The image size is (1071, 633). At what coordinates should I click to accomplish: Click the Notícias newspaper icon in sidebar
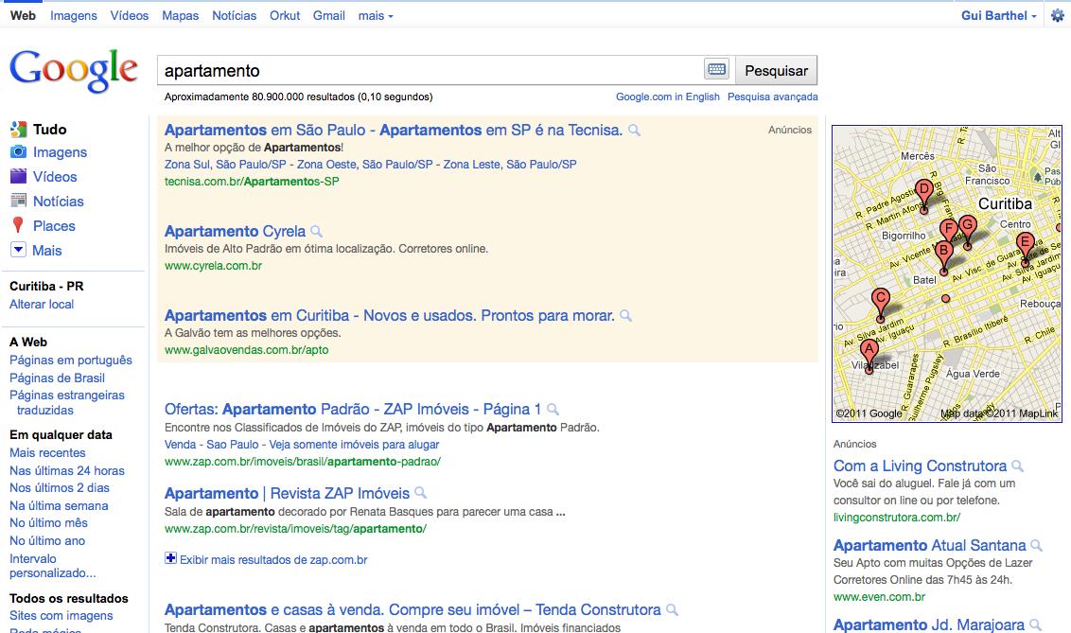click(18, 201)
